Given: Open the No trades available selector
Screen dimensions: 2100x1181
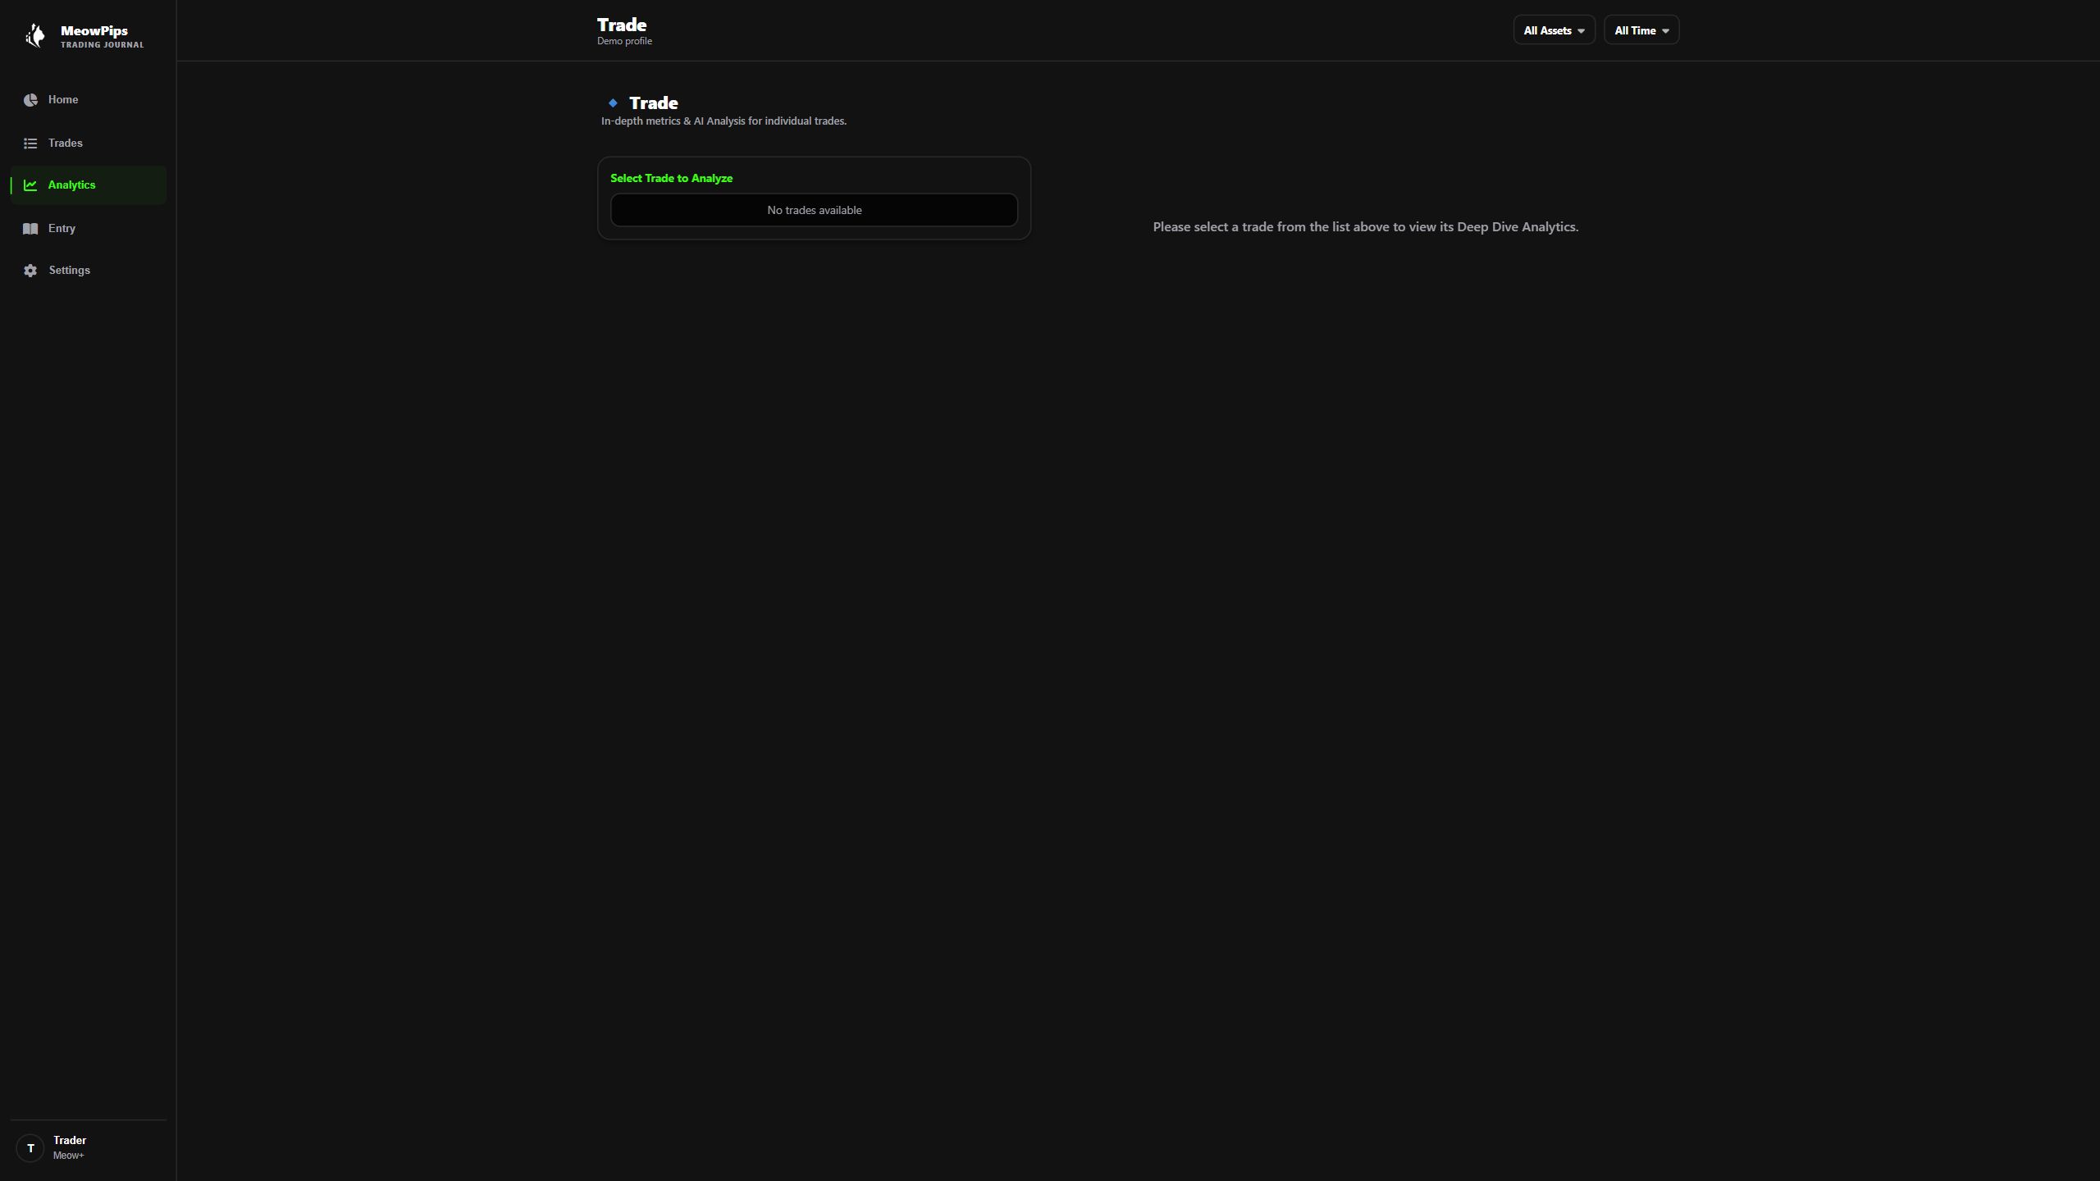Looking at the screenshot, I should (x=814, y=210).
